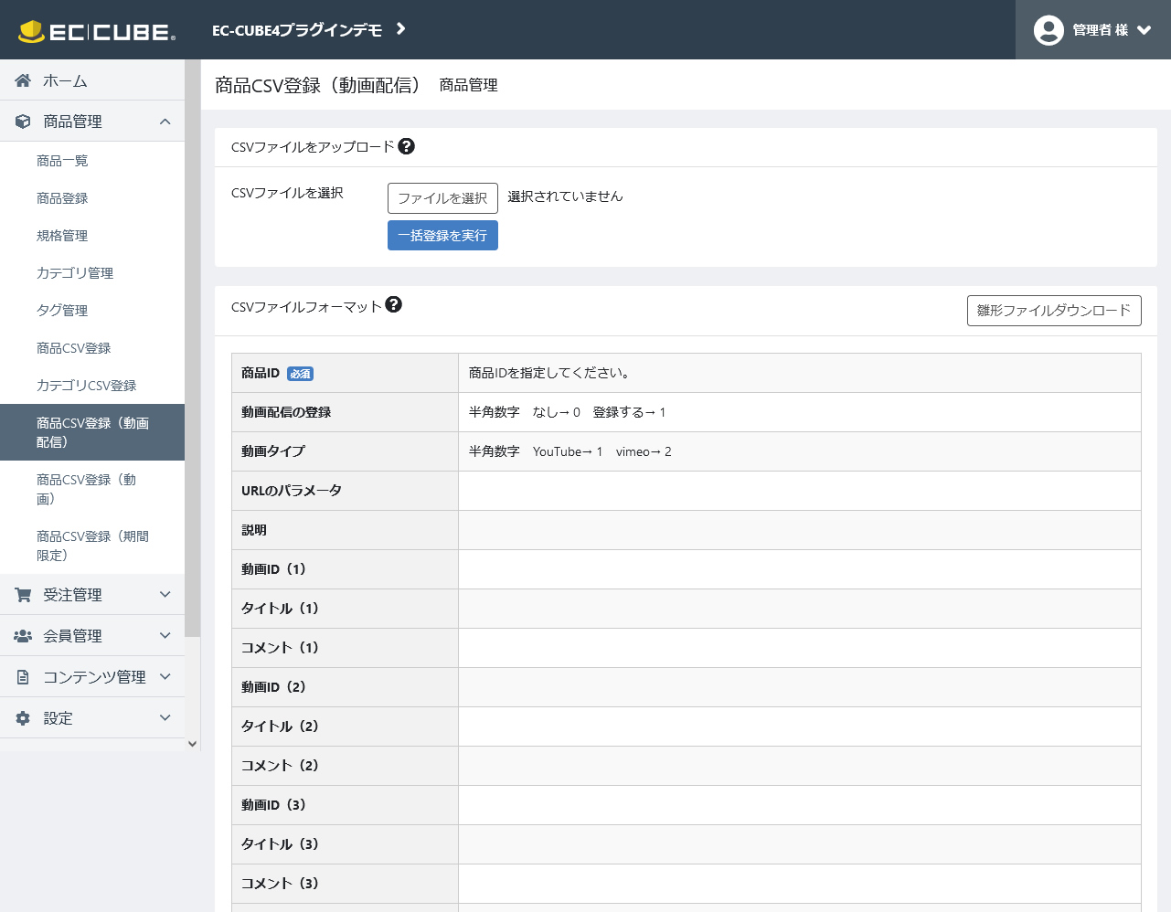Click the cube icon beside 商品管理
The image size is (1171, 912).
23,122
